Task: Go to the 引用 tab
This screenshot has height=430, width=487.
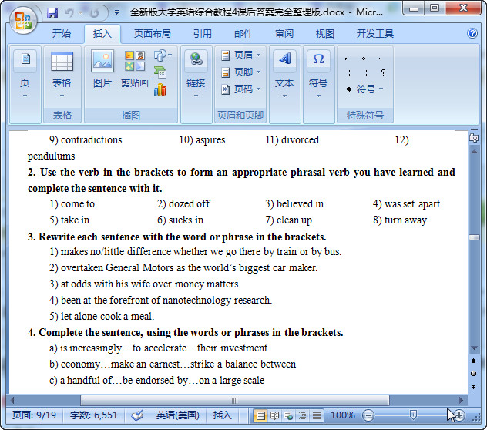Action: pos(203,33)
